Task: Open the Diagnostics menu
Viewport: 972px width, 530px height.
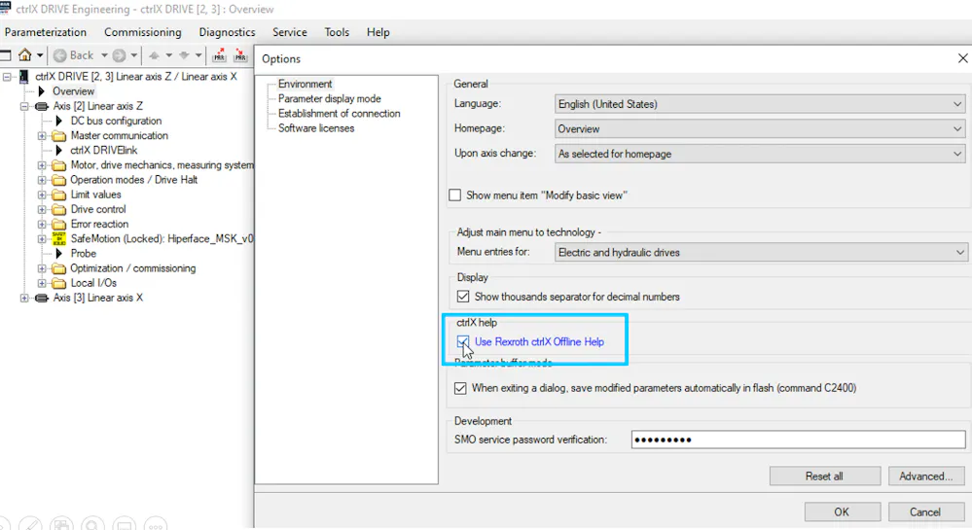Action: 227,32
